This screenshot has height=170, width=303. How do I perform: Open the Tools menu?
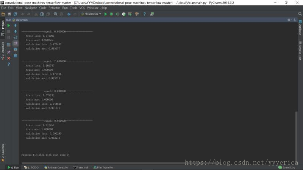(73, 8)
